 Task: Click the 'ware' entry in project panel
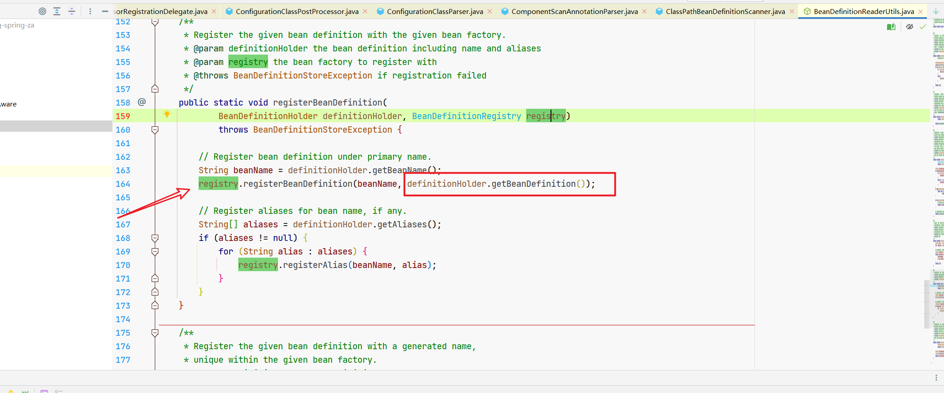click(x=9, y=104)
